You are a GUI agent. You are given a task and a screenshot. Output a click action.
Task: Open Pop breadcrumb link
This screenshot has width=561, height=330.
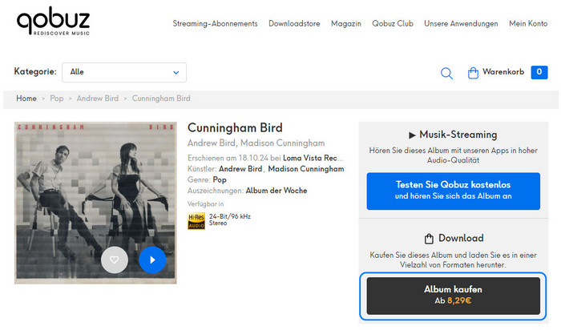click(57, 99)
